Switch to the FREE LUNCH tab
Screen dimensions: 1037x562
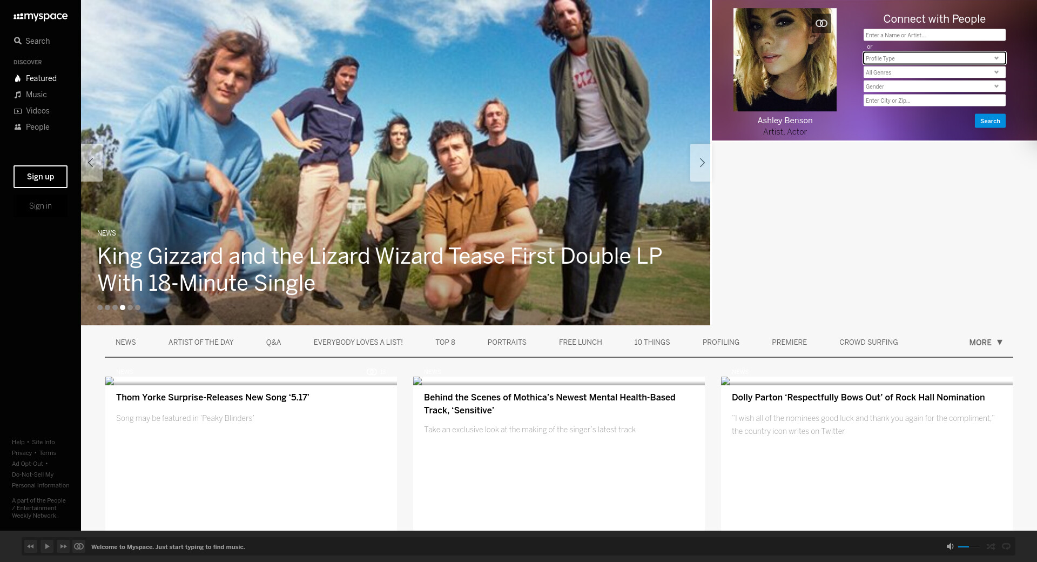pos(581,343)
